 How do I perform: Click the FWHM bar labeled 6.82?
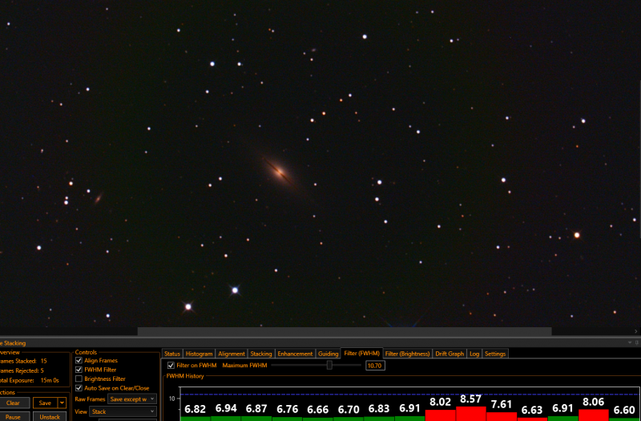[196, 419]
